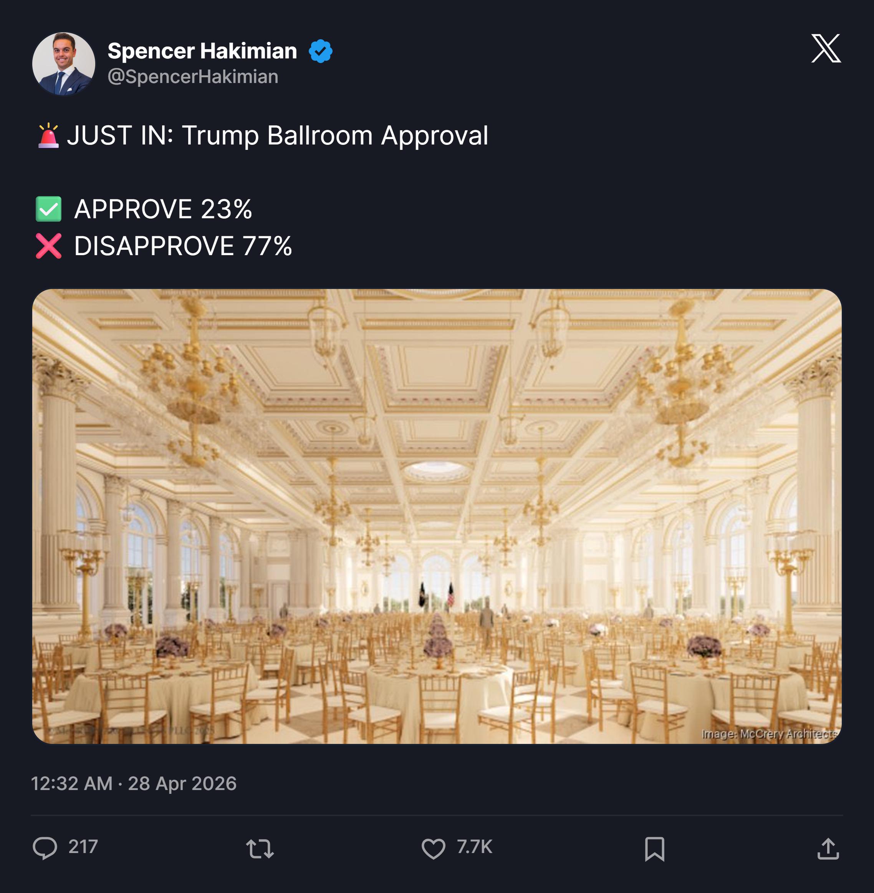Image resolution: width=874 pixels, height=893 pixels.
Task: Open the @SpencerHakimian handle link
Action: (x=193, y=77)
